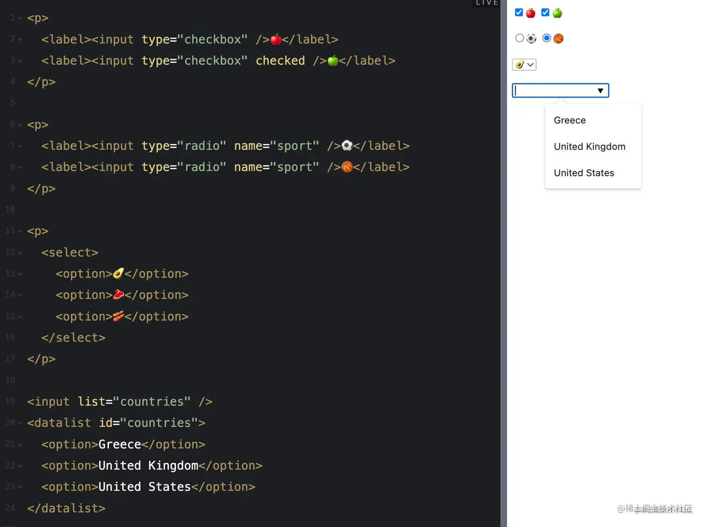Viewport: 706px width, 527px height.
Task: Click the red apple emoji in preview
Action: tap(531, 13)
